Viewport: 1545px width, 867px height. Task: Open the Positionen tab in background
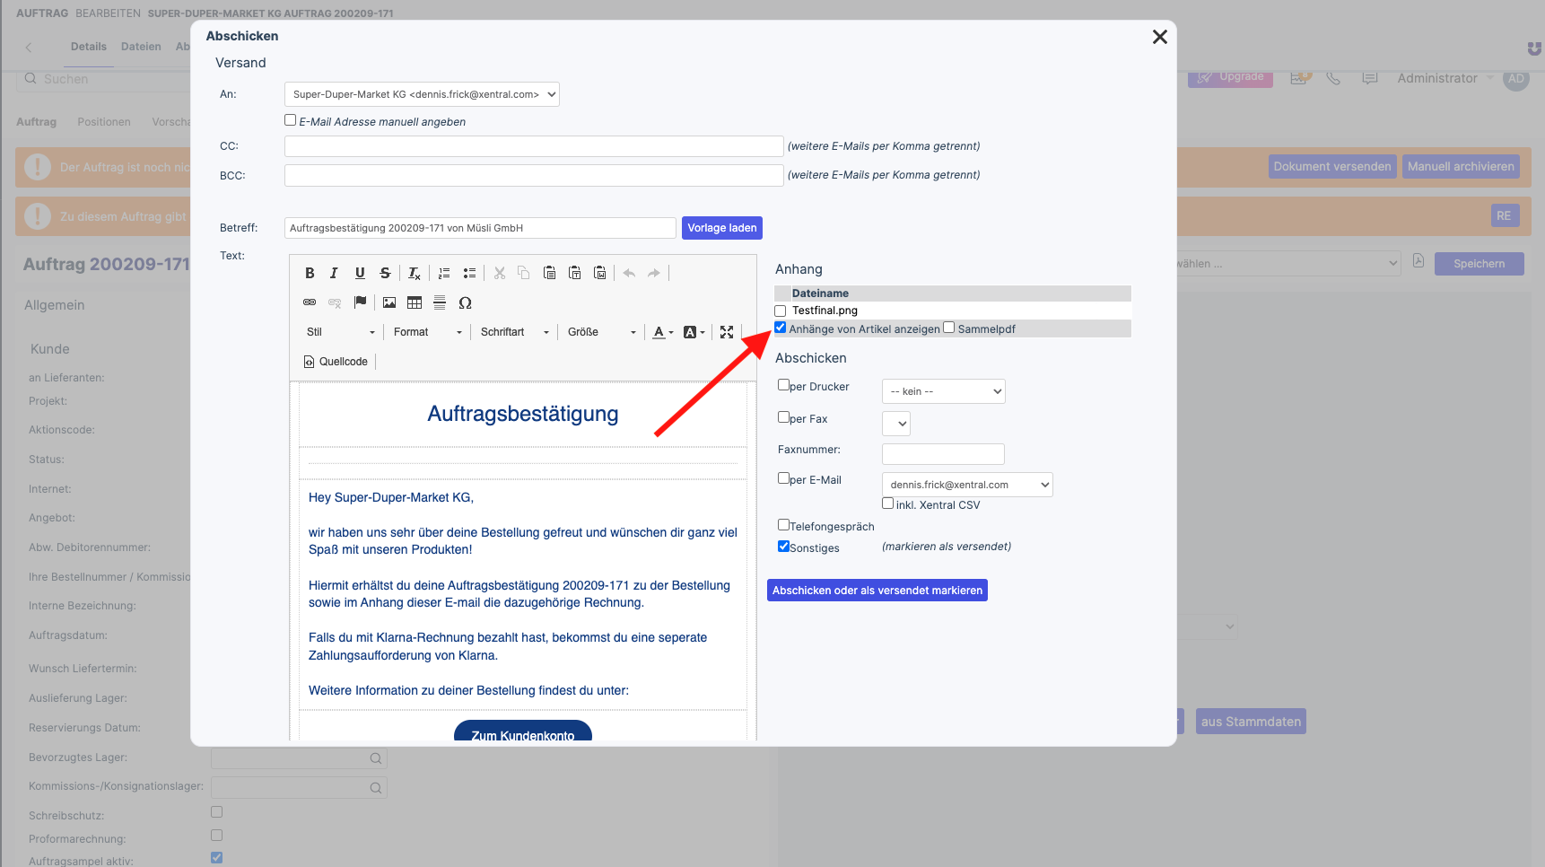coord(104,122)
